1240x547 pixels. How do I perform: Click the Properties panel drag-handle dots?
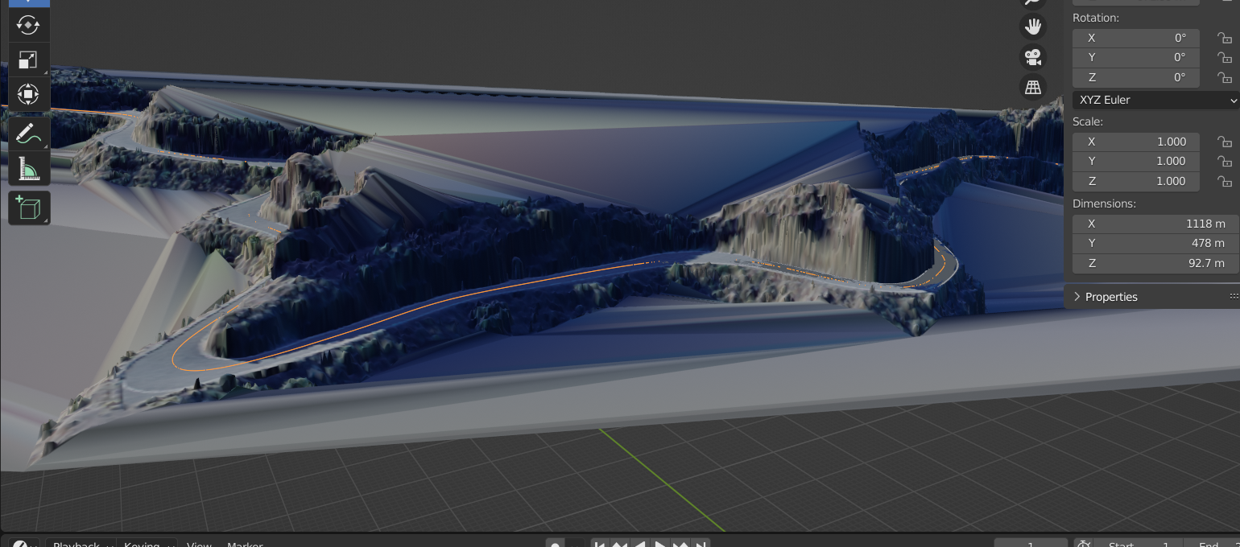coord(1233,297)
